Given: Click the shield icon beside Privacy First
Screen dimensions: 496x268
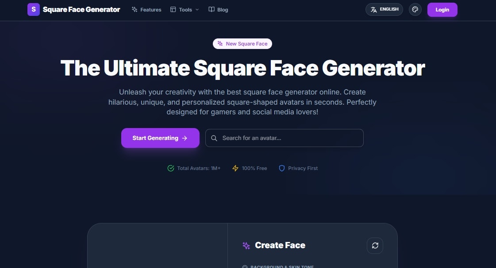Looking at the screenshot, I should (281, 168).
